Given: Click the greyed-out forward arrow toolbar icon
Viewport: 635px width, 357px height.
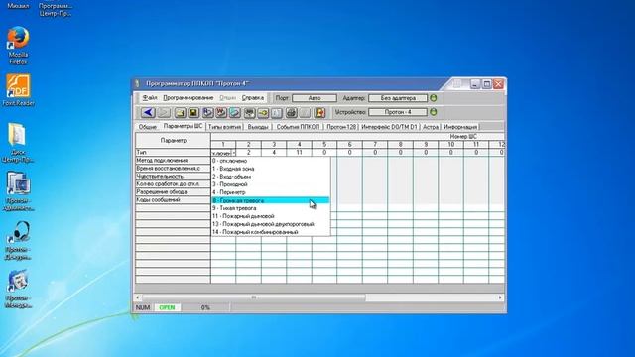Looking at the screenshot, I should [x=164, y=112].
